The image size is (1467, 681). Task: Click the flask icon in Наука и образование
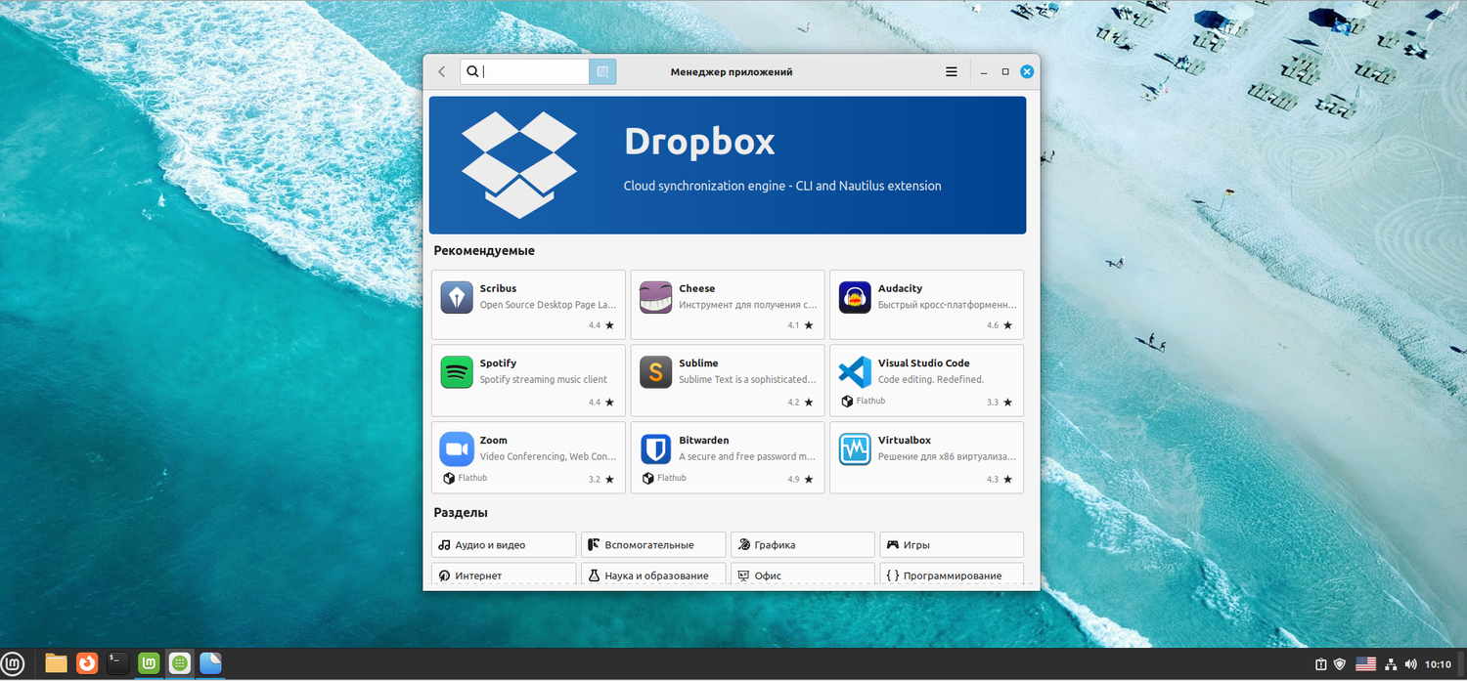(x=594, y=575)
